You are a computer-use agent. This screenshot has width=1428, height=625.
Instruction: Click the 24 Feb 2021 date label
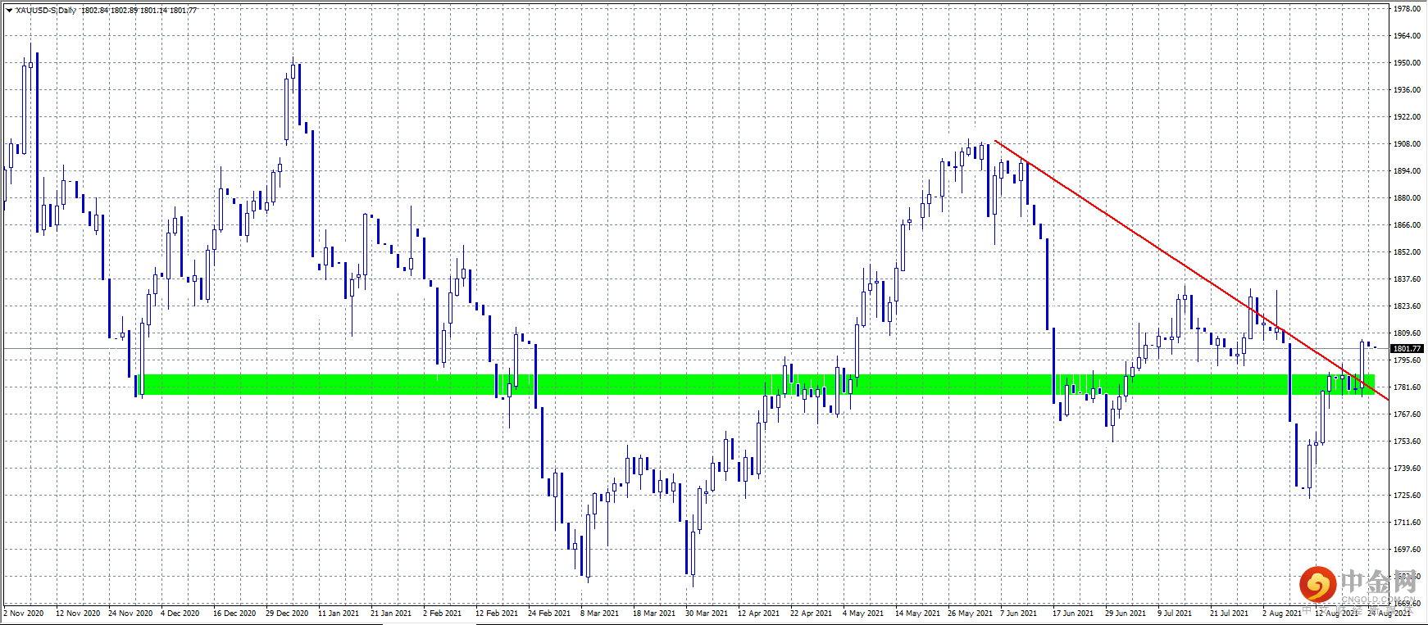tap(549, 614)
